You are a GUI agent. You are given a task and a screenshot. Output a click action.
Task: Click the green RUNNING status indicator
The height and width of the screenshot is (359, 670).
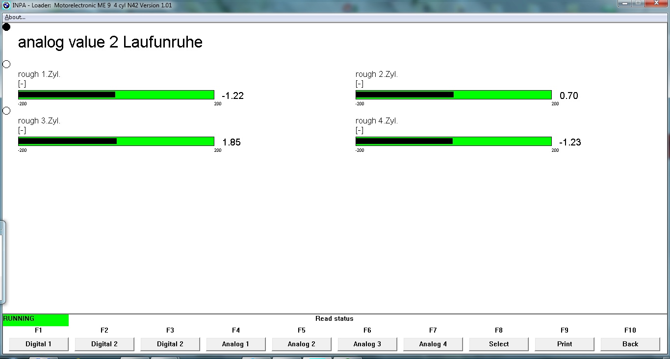coord(35,320)
